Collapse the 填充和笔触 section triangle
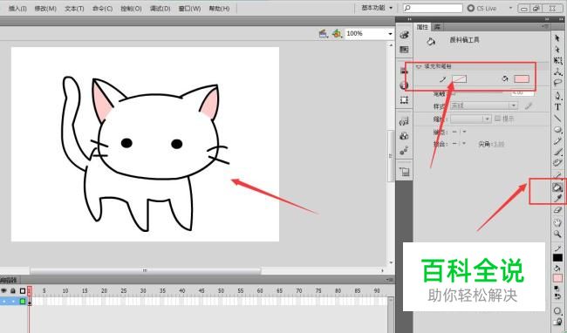Image resolution: width=567 pixels, height=333 pixels. point(419,66)
